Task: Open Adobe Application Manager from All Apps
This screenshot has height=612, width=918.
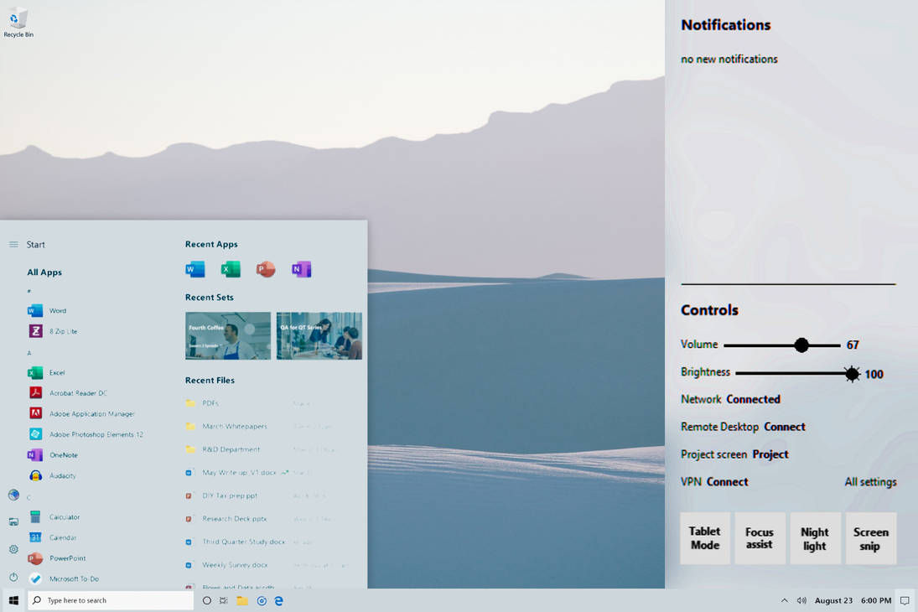Action: 81,413
